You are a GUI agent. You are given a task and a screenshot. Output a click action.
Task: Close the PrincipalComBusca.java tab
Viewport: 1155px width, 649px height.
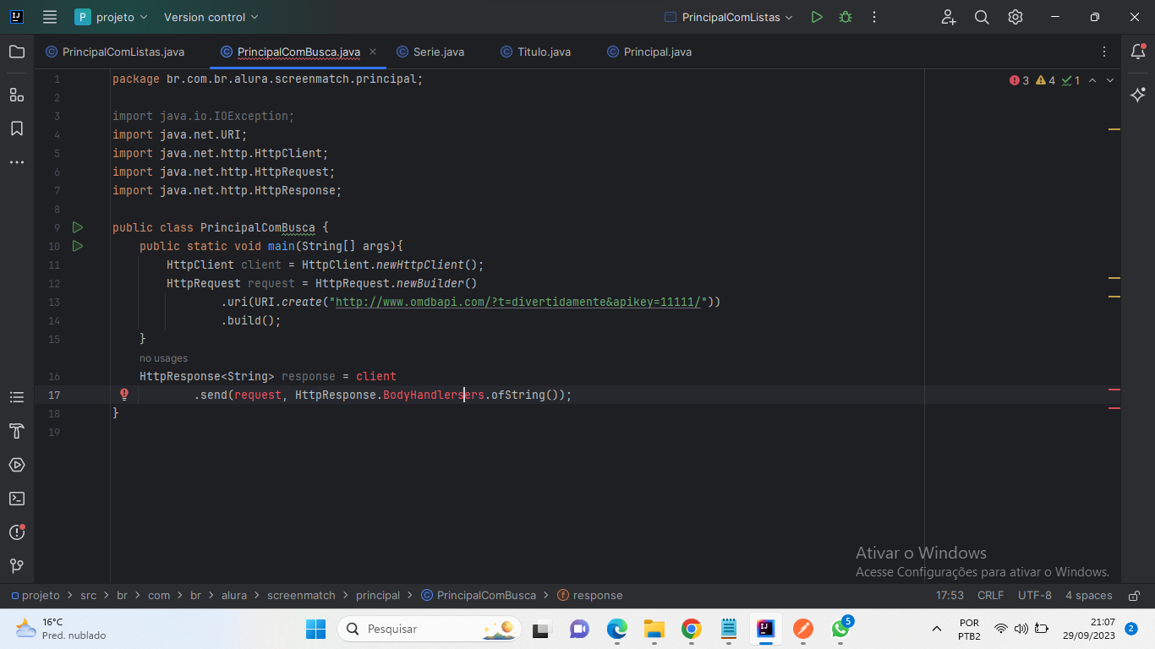[x=373, y=52]
